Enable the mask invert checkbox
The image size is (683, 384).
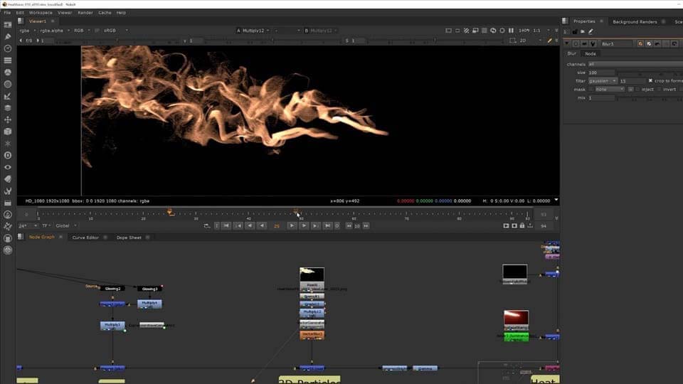(x=659, y=90)
